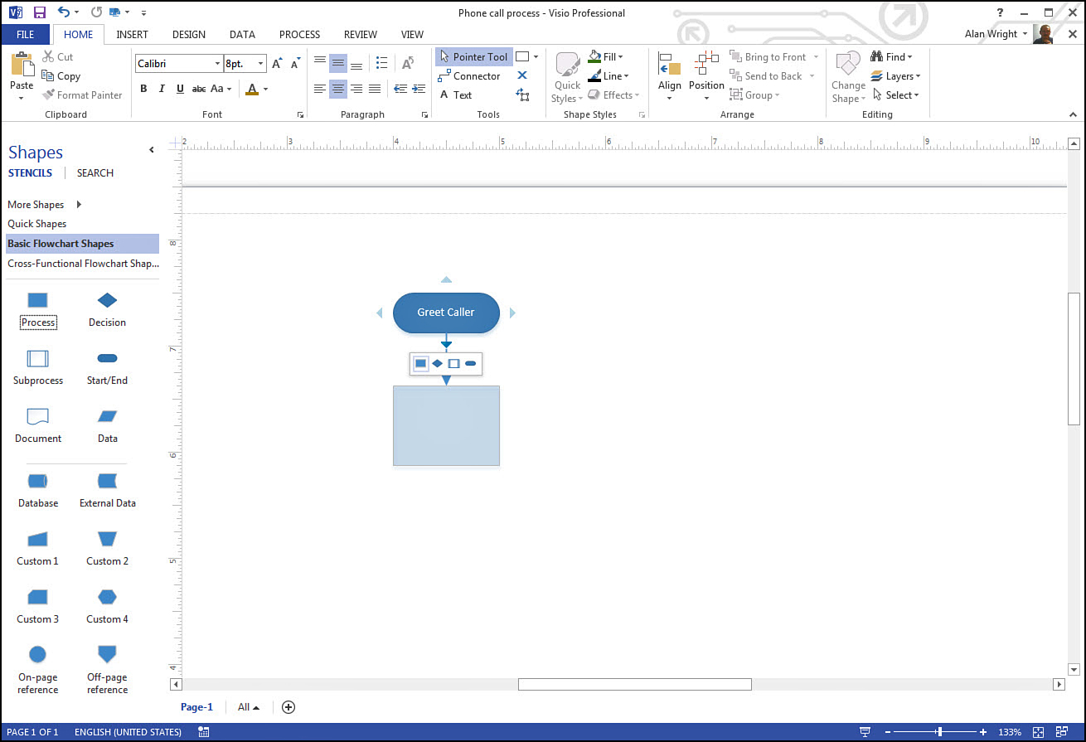
Task: Click the SEARCH link in Shapes pane
Action: [95, 173]
